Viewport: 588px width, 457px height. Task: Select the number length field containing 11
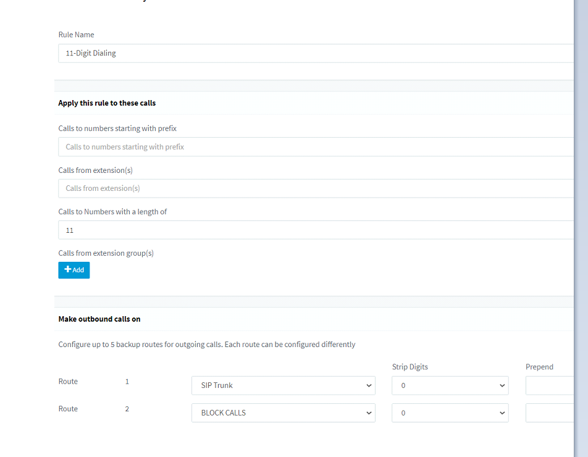click(315, 230)
